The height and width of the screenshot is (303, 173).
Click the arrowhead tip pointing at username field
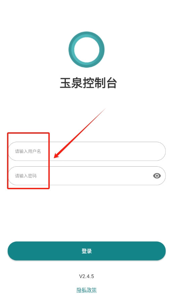[x=54, y=157]
